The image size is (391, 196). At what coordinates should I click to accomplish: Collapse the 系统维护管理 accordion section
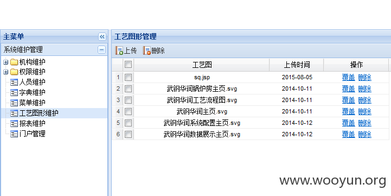pyautogui.click(x=101, y=50)
